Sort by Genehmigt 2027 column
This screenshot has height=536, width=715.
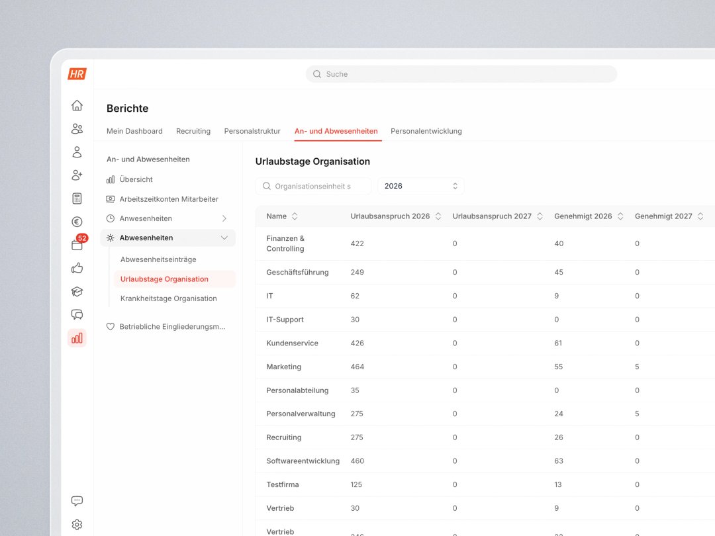[700, 216]
